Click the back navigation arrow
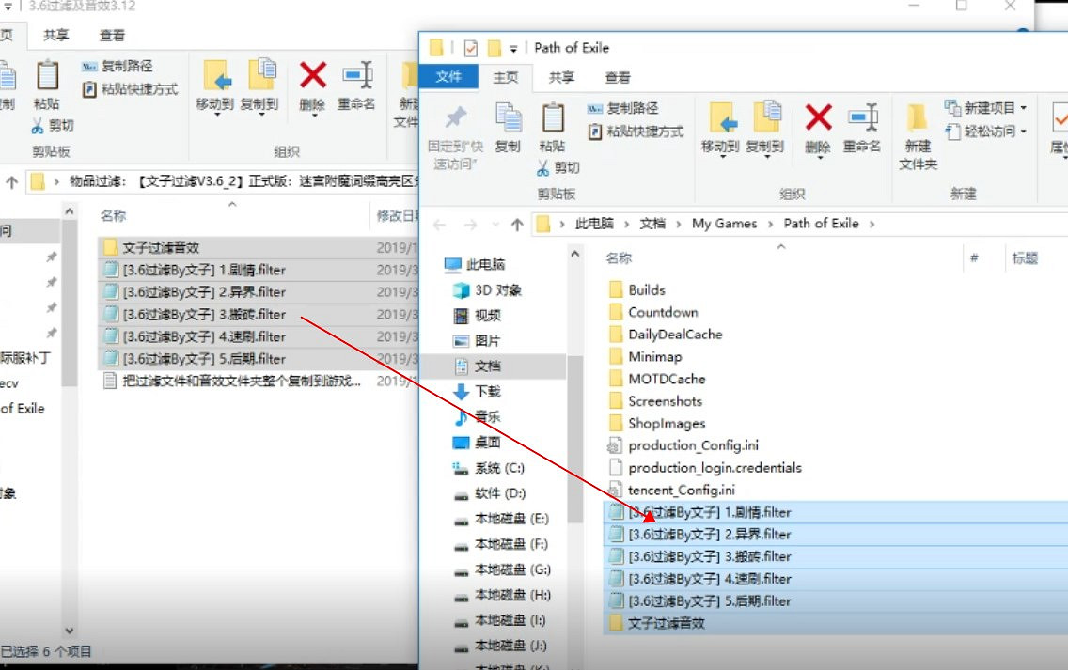The width and height of the screenshot is (1068, 670). tap(442, 224)
